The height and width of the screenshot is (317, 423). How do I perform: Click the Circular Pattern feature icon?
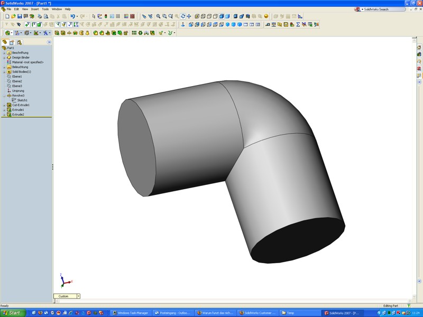coord(140,33)
